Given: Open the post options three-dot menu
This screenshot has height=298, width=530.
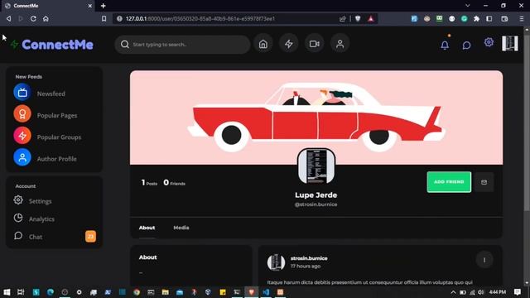Looking at the screenshot, I should (x=484, y=260).
